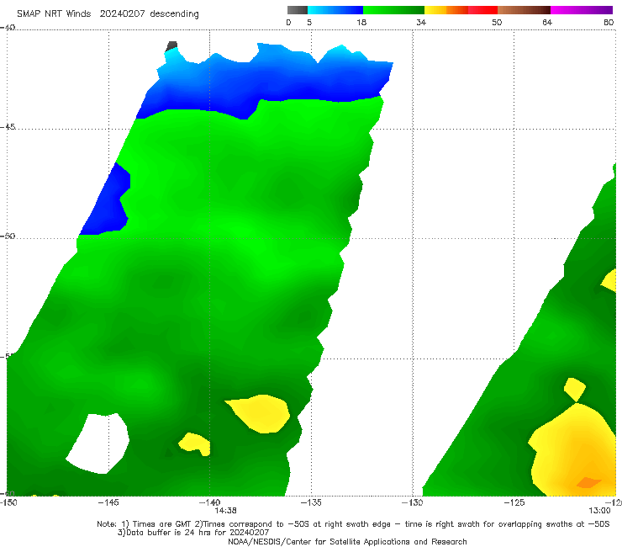Click the longitude label '-135'
Image resolution: width=622 pixels, height=547 pixels.
click(311, 502)
